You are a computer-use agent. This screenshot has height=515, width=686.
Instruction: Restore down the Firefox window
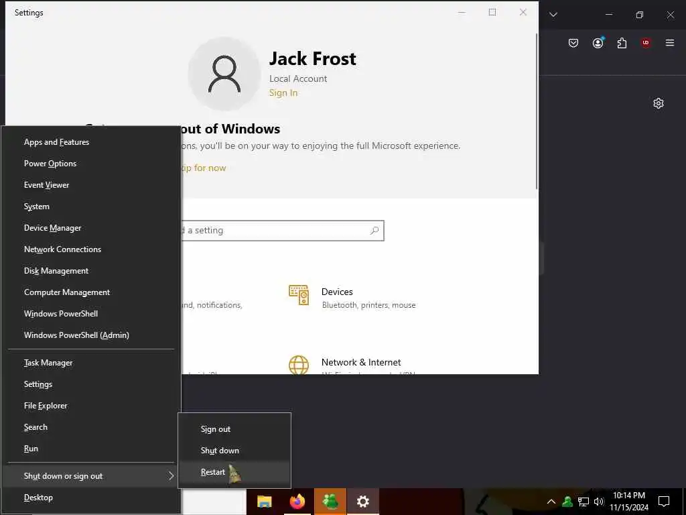640,15
